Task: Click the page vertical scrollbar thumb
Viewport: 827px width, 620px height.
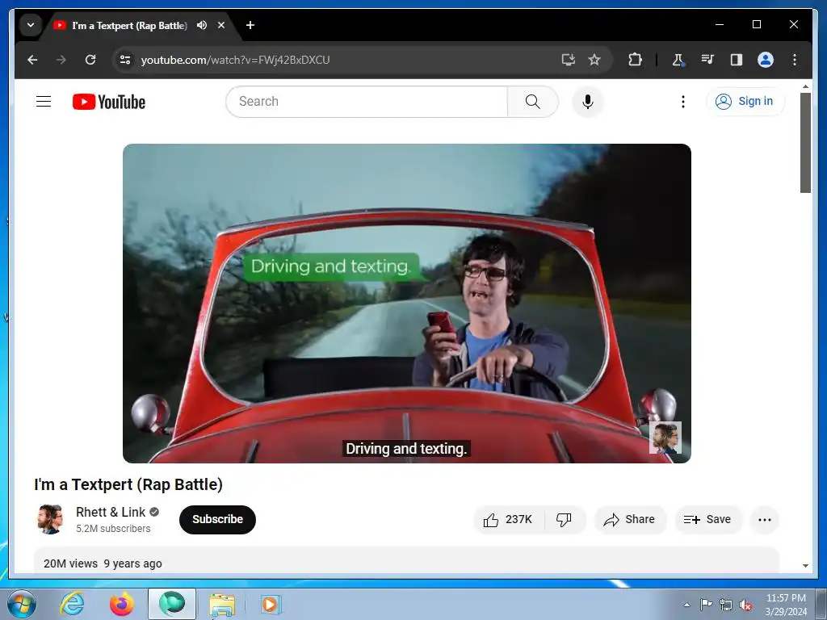Action: 805,142
